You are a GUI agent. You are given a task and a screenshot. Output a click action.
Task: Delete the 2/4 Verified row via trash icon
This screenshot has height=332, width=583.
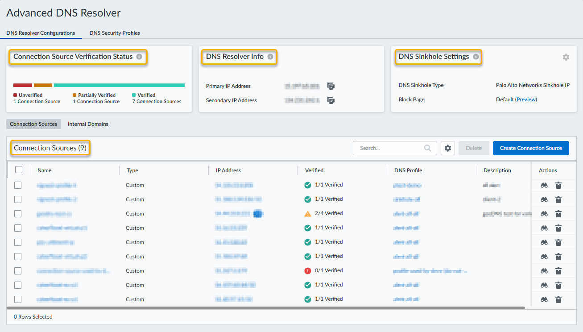point(558,214)
